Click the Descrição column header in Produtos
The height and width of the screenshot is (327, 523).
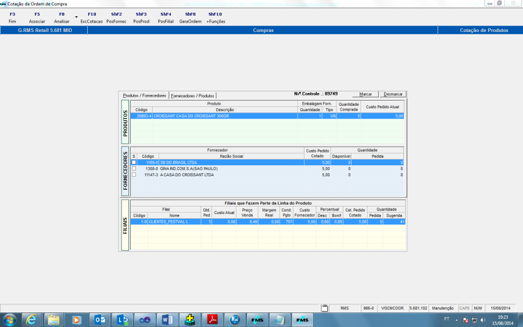coord(225,110)
